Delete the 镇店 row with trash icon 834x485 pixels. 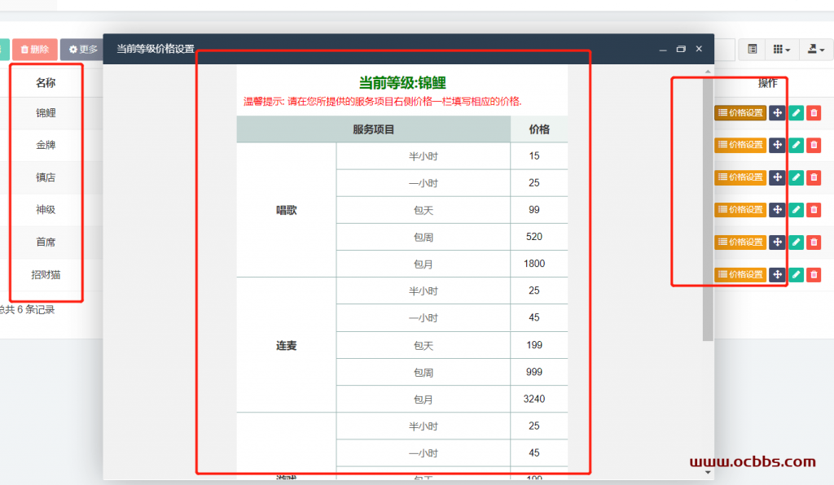click(x=814, y=177)
